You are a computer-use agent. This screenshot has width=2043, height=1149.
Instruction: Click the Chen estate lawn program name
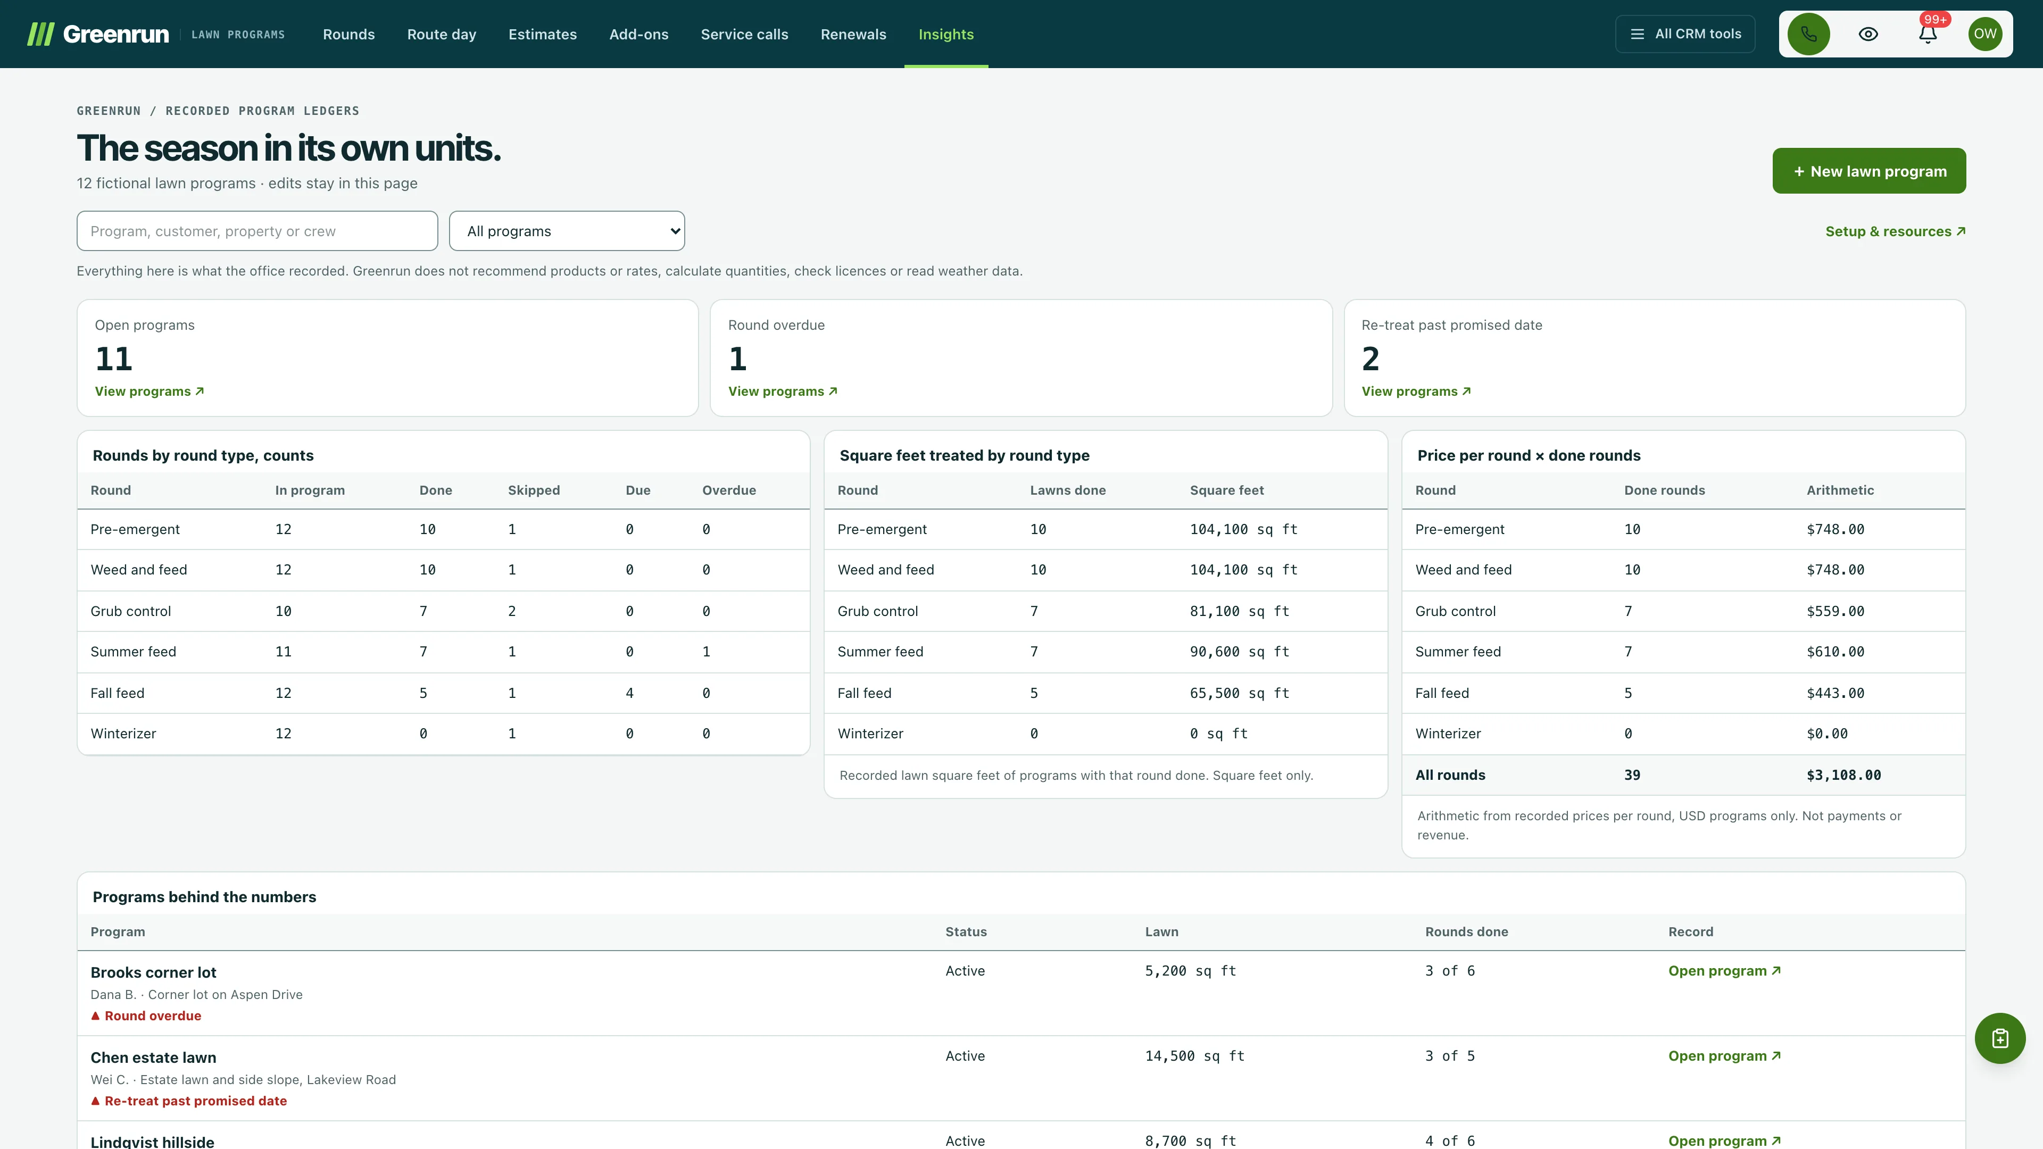pos(153,1057)
